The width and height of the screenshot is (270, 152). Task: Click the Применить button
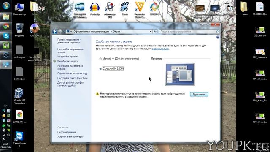tap(199, 95)
